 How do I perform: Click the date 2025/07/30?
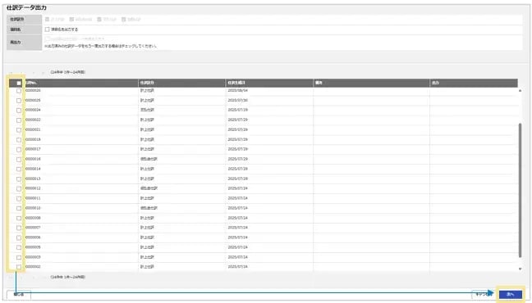coord(238,100)
